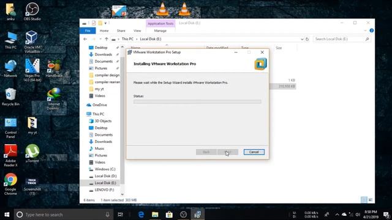Open the Recycle Bin desktop icon
Viewport: 392px width, 220px height.
coord(10,97)
